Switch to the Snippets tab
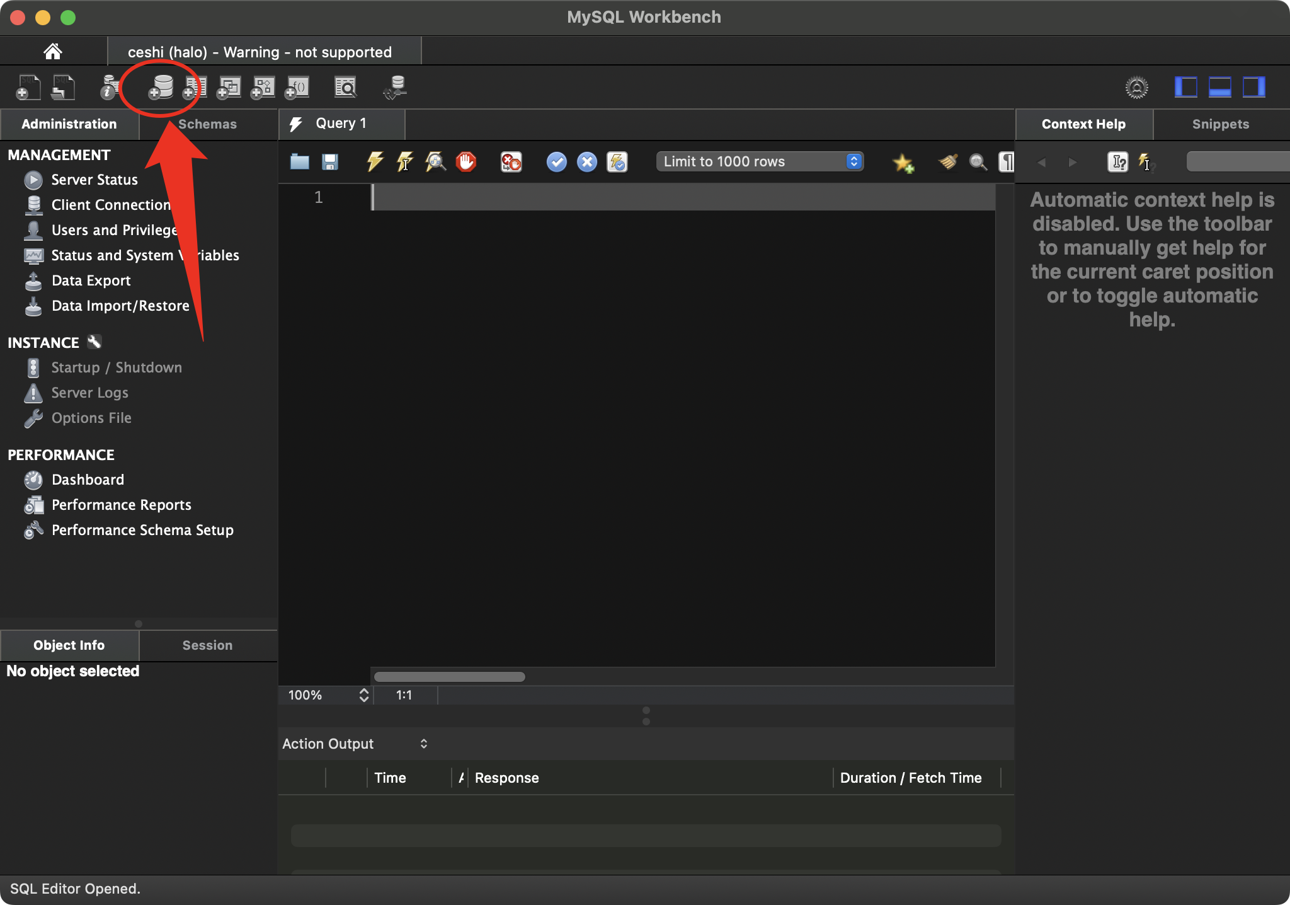The image size is (1290, 905). tap(1220, 124)
